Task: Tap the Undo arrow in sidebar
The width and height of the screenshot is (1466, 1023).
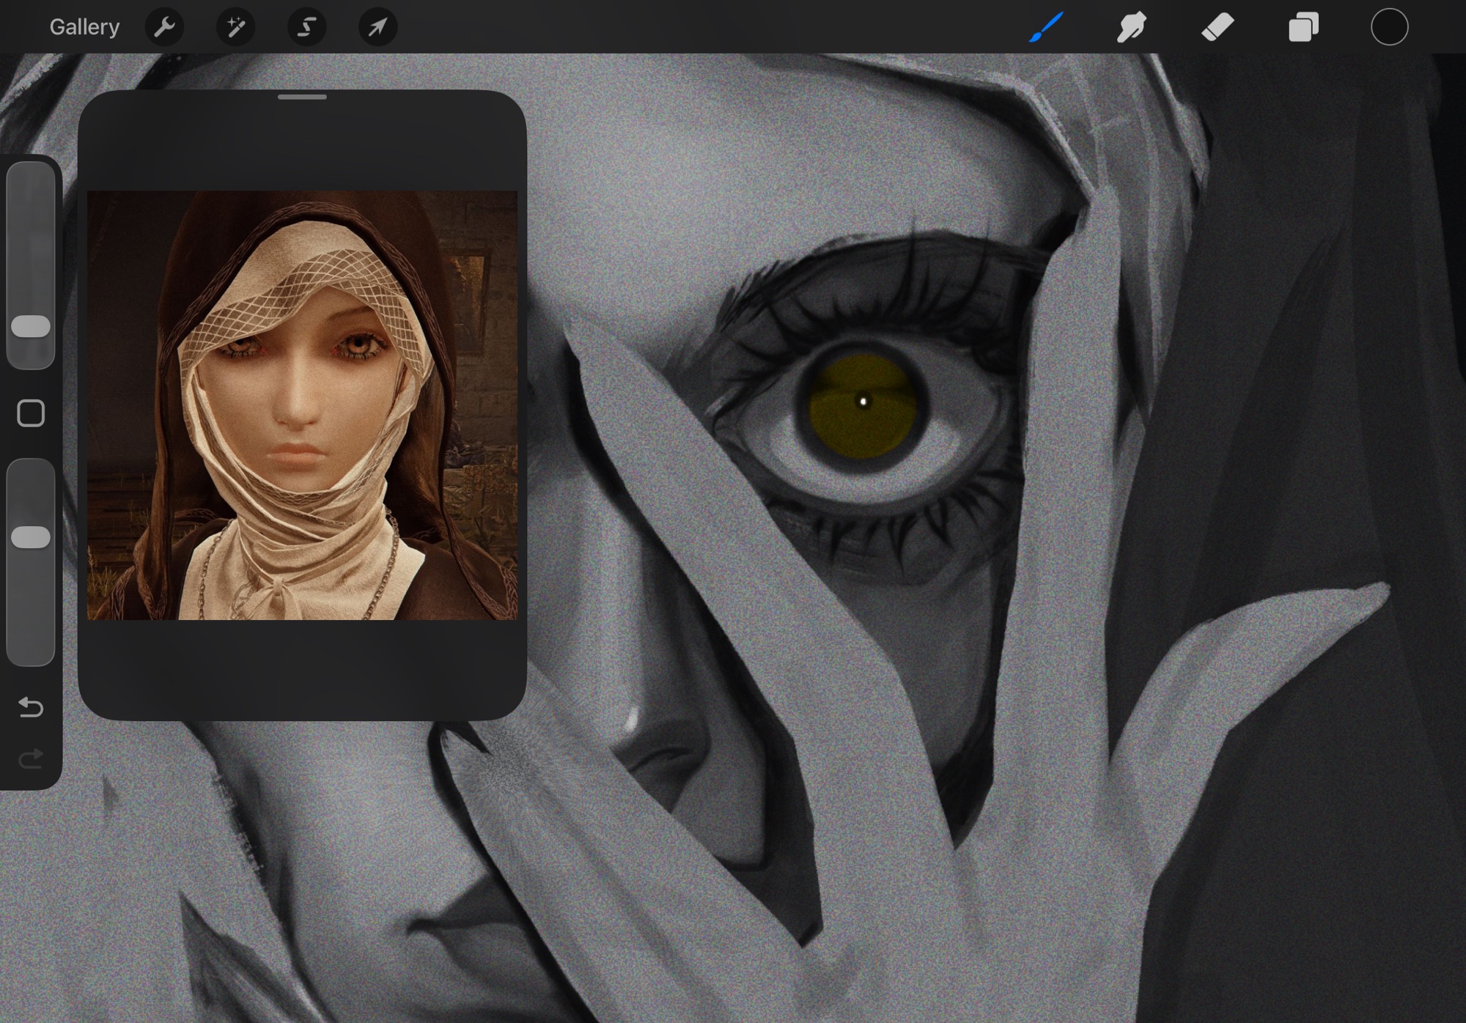Action: pos(31,707)
